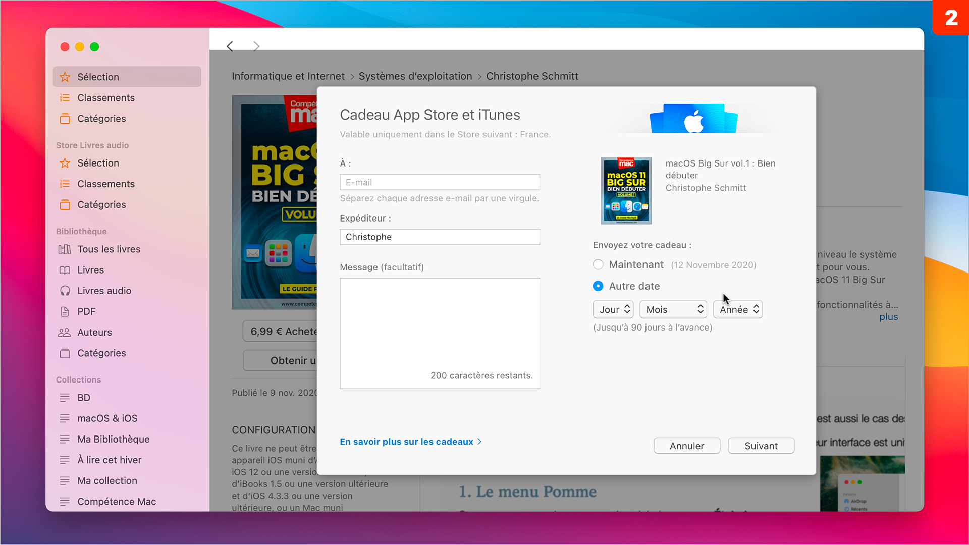Select the Maintenant radio button
This screenshot has height=545, width=969.
(598, 264)
